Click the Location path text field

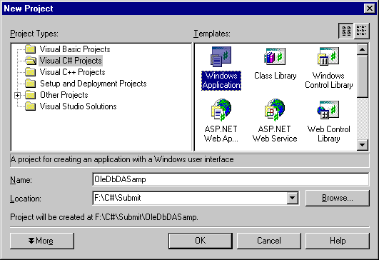tap(190, 198)
